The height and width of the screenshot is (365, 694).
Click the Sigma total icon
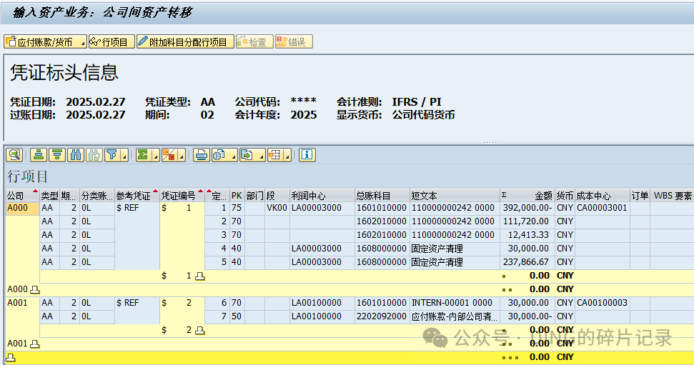(x=143, y=155)
